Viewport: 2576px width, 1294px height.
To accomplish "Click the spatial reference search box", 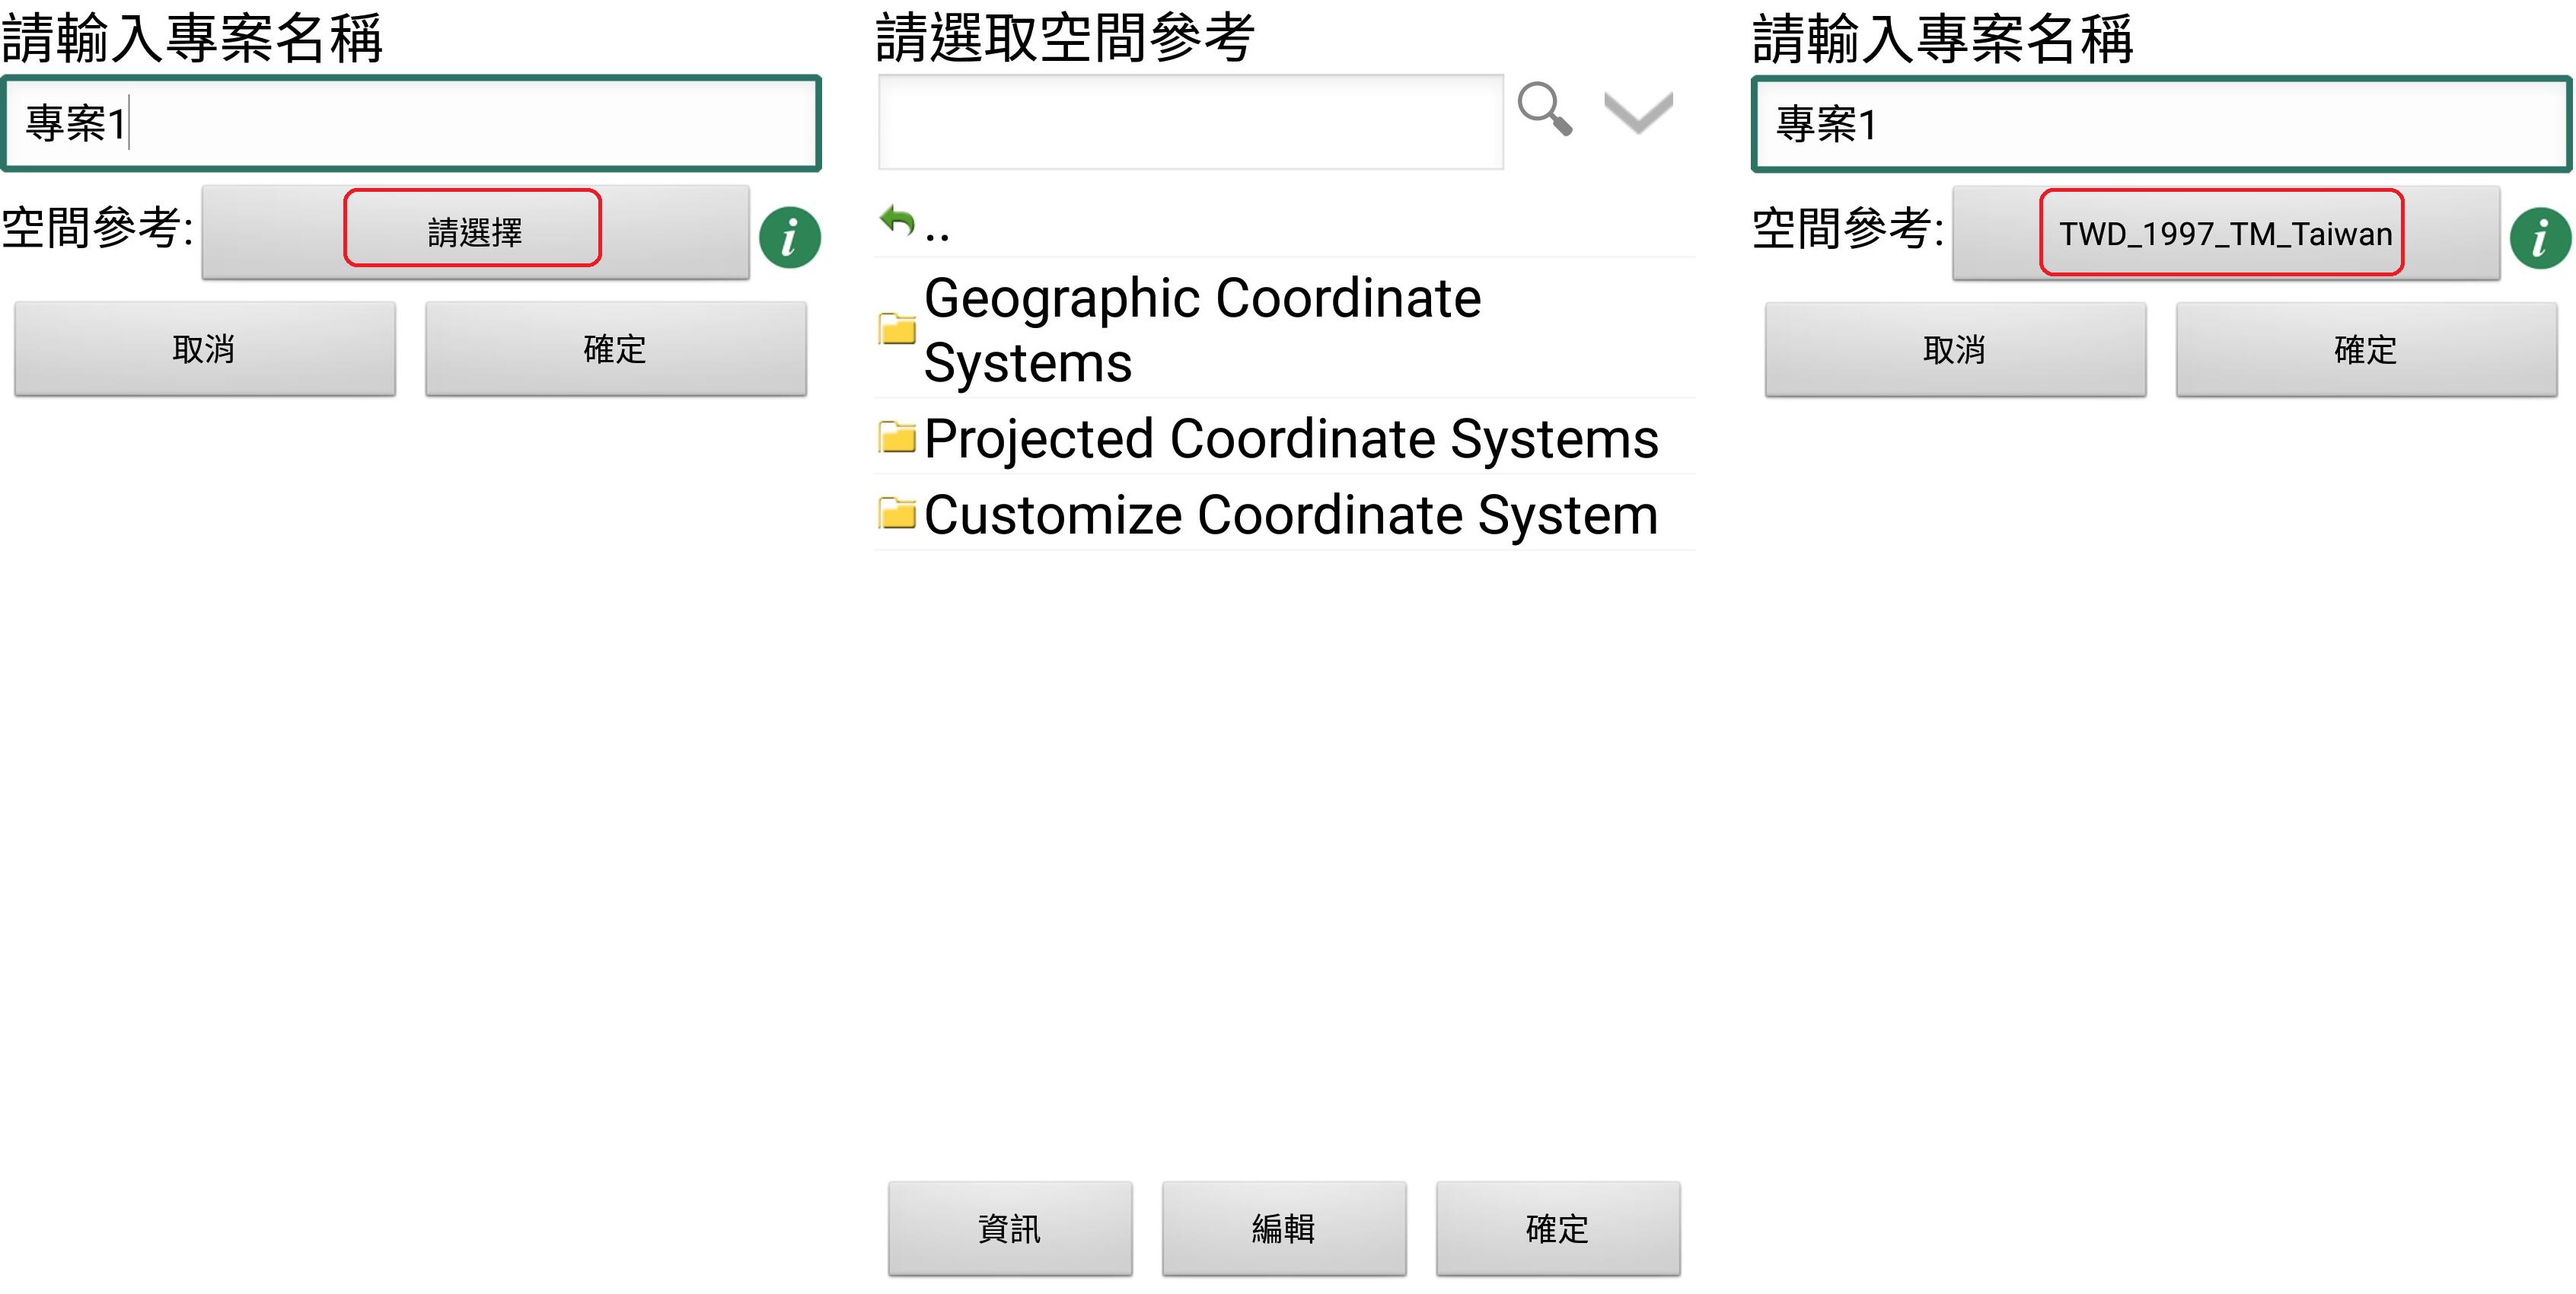I will [1190, 122].
